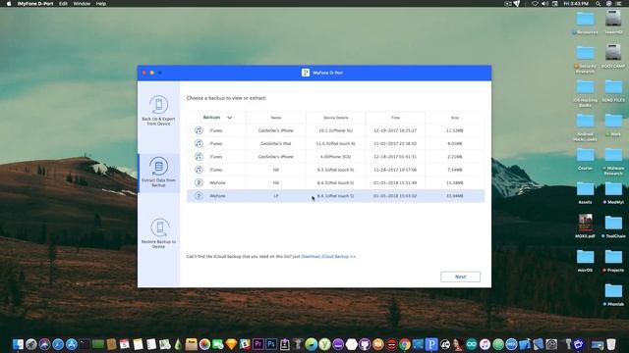This screenshot has height=353, width=629.
Task: Click the Next button
Action: click(x=460, y=277)
